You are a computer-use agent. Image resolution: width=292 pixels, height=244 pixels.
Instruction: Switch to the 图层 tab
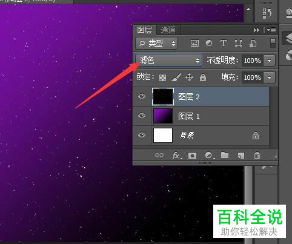tap(144, 30)
